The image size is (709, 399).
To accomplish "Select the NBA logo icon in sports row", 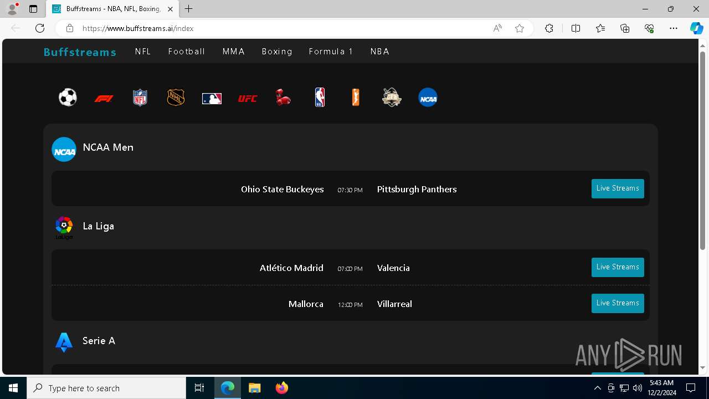I will [320, 98].
